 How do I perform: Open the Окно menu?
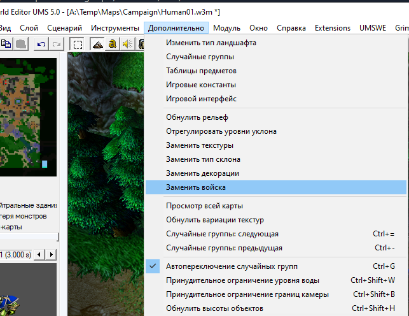258,28
